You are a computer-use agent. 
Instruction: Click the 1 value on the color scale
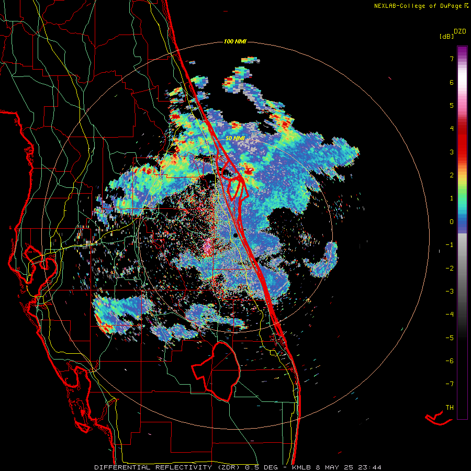(x=452, y=198)
